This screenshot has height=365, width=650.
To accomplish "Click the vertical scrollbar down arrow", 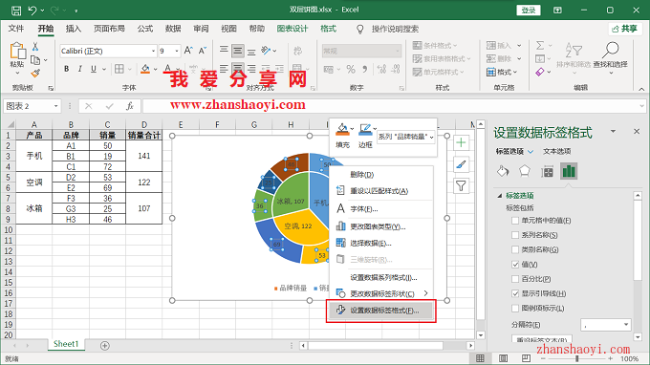I will point(481,335).
